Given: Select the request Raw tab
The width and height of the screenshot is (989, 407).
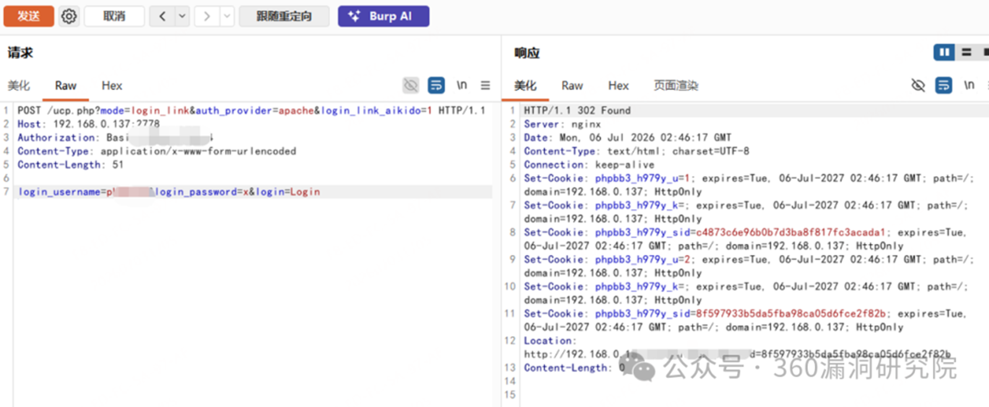Looking at the screenshot, I should (66, 85).
